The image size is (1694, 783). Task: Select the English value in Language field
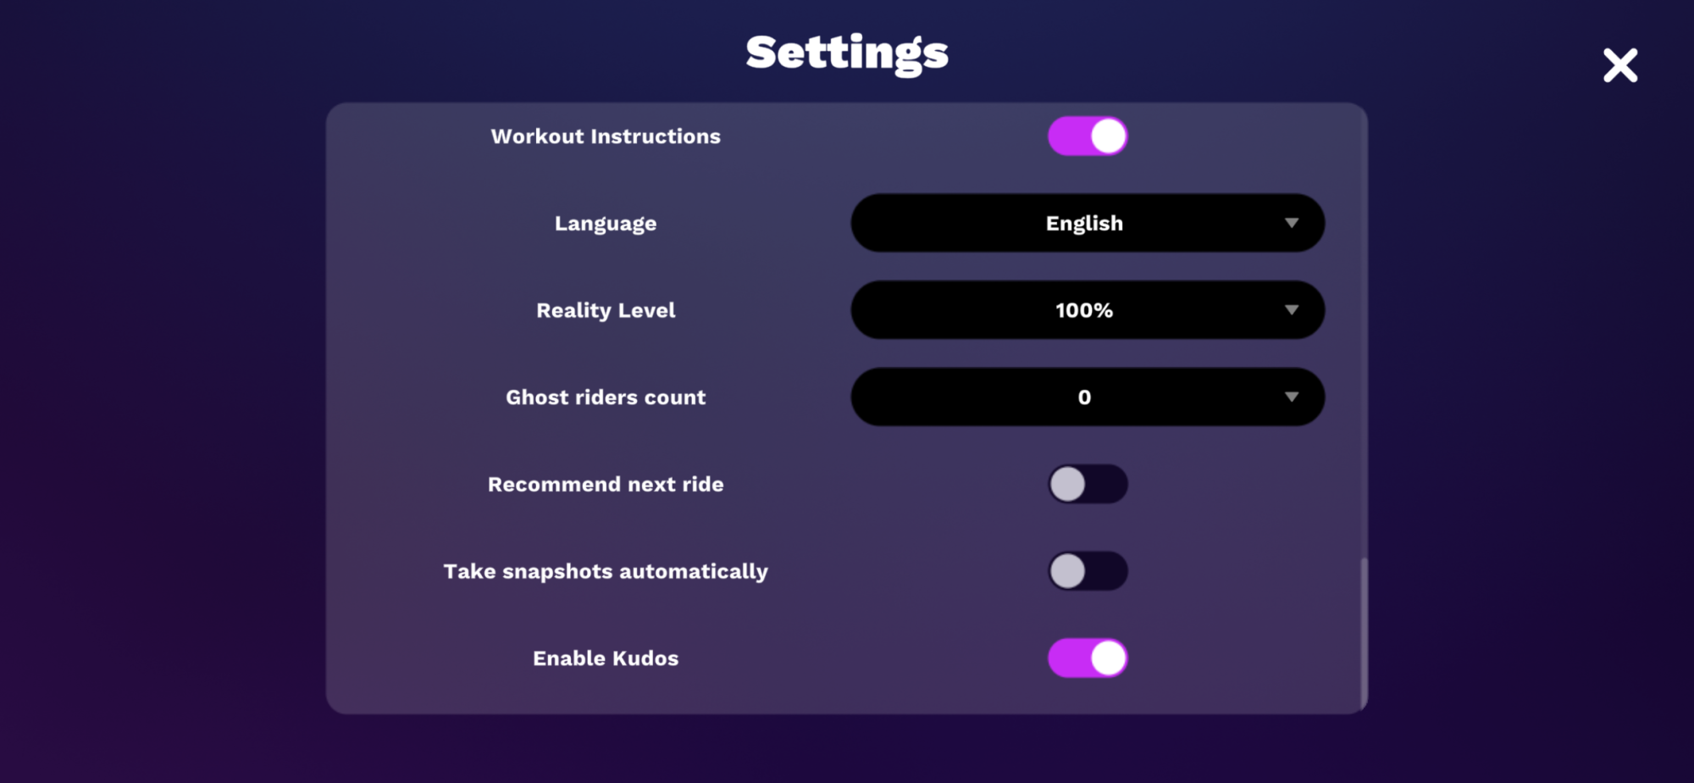point(1084,223)
